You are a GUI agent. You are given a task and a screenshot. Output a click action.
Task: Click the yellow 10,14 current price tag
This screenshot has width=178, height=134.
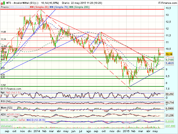(x=169, y=54)
